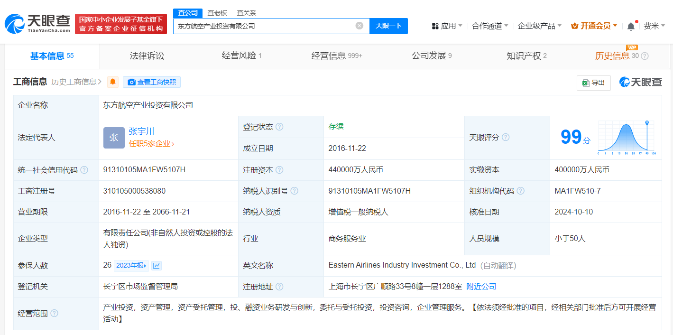
Task: Expand 企业级产品 dropdown menu
Action: click(x=539, y=26)
